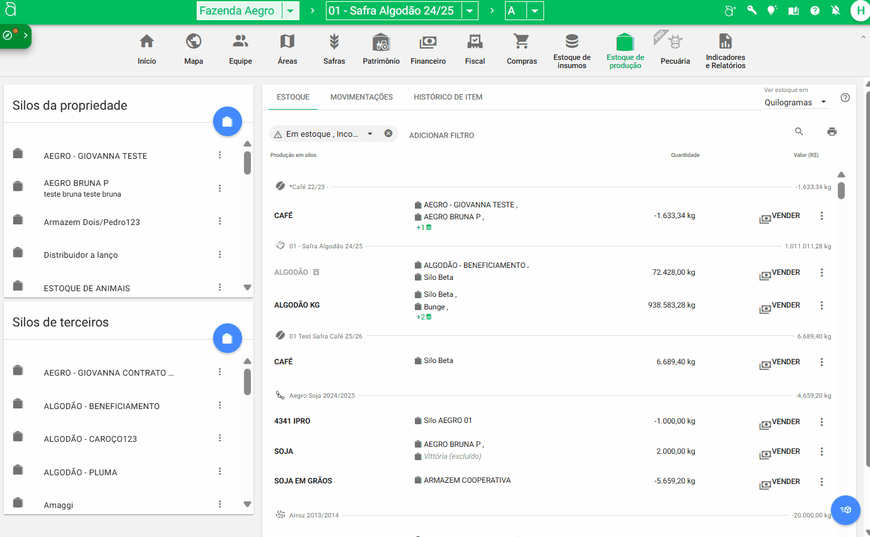Image resolution: width=870 pixels, height=537 pixels.
Task: Expand the Em estoque filter chip
Action: 369,134
